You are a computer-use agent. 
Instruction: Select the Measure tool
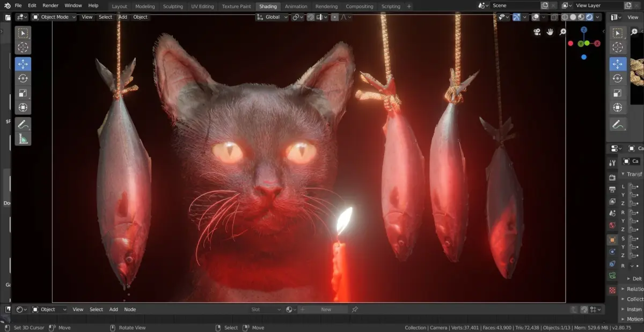(x=23, y=139)
